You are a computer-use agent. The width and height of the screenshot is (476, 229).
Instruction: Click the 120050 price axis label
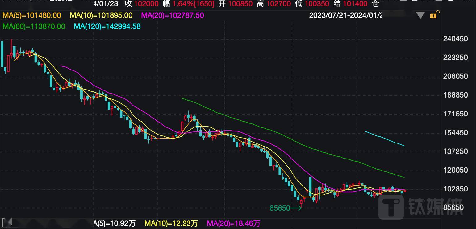point(455,170)
